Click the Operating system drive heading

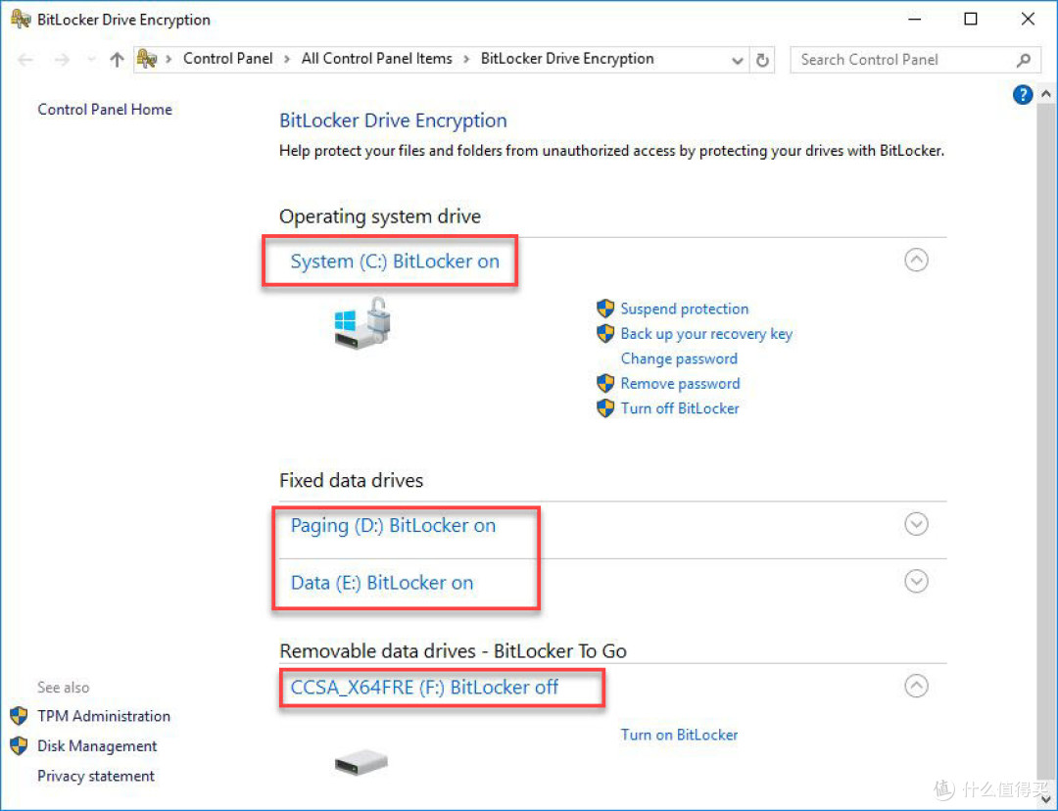380,216
